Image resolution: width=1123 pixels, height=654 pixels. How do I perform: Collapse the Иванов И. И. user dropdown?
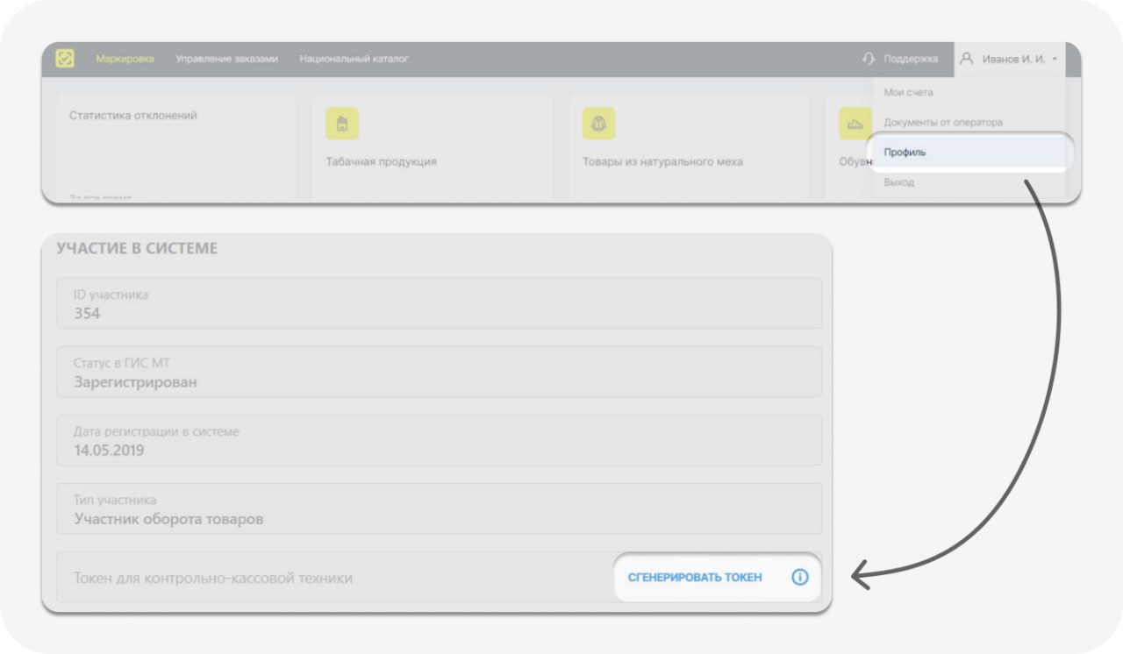(1054, 59)
